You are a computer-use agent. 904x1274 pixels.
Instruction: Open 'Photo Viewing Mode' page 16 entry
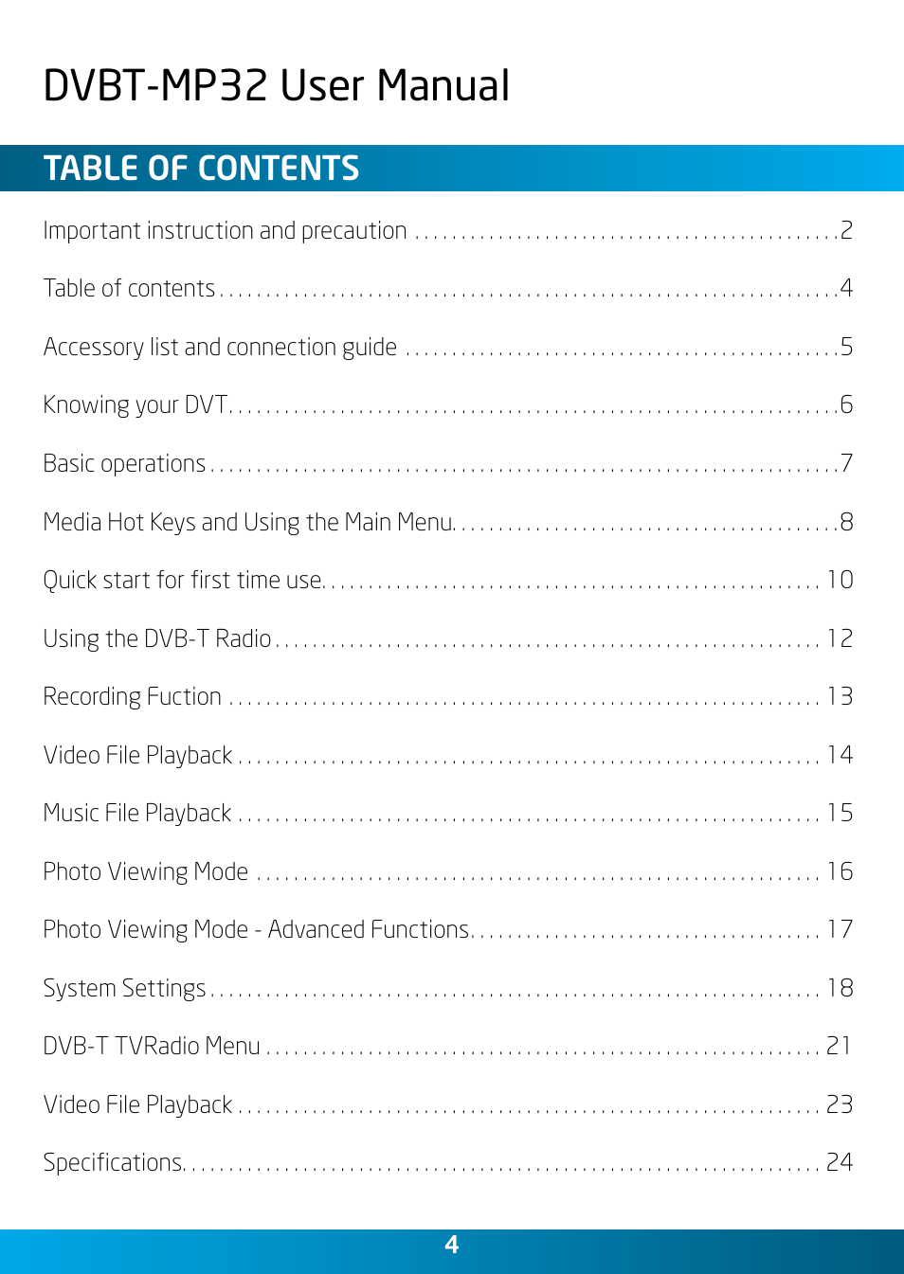pyautogui.click(x=448, y=871)
